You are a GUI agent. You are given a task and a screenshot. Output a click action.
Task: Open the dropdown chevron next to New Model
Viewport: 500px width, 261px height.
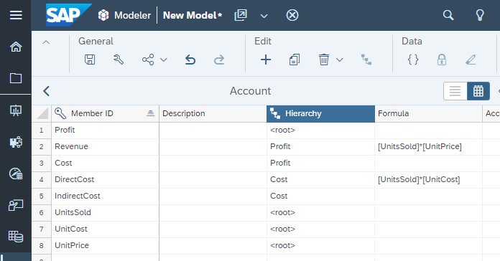click(x=264, y=16)
